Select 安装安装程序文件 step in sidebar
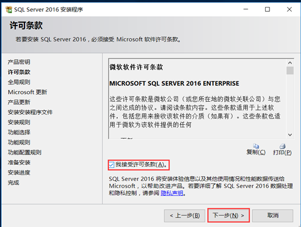 (30, 112)
